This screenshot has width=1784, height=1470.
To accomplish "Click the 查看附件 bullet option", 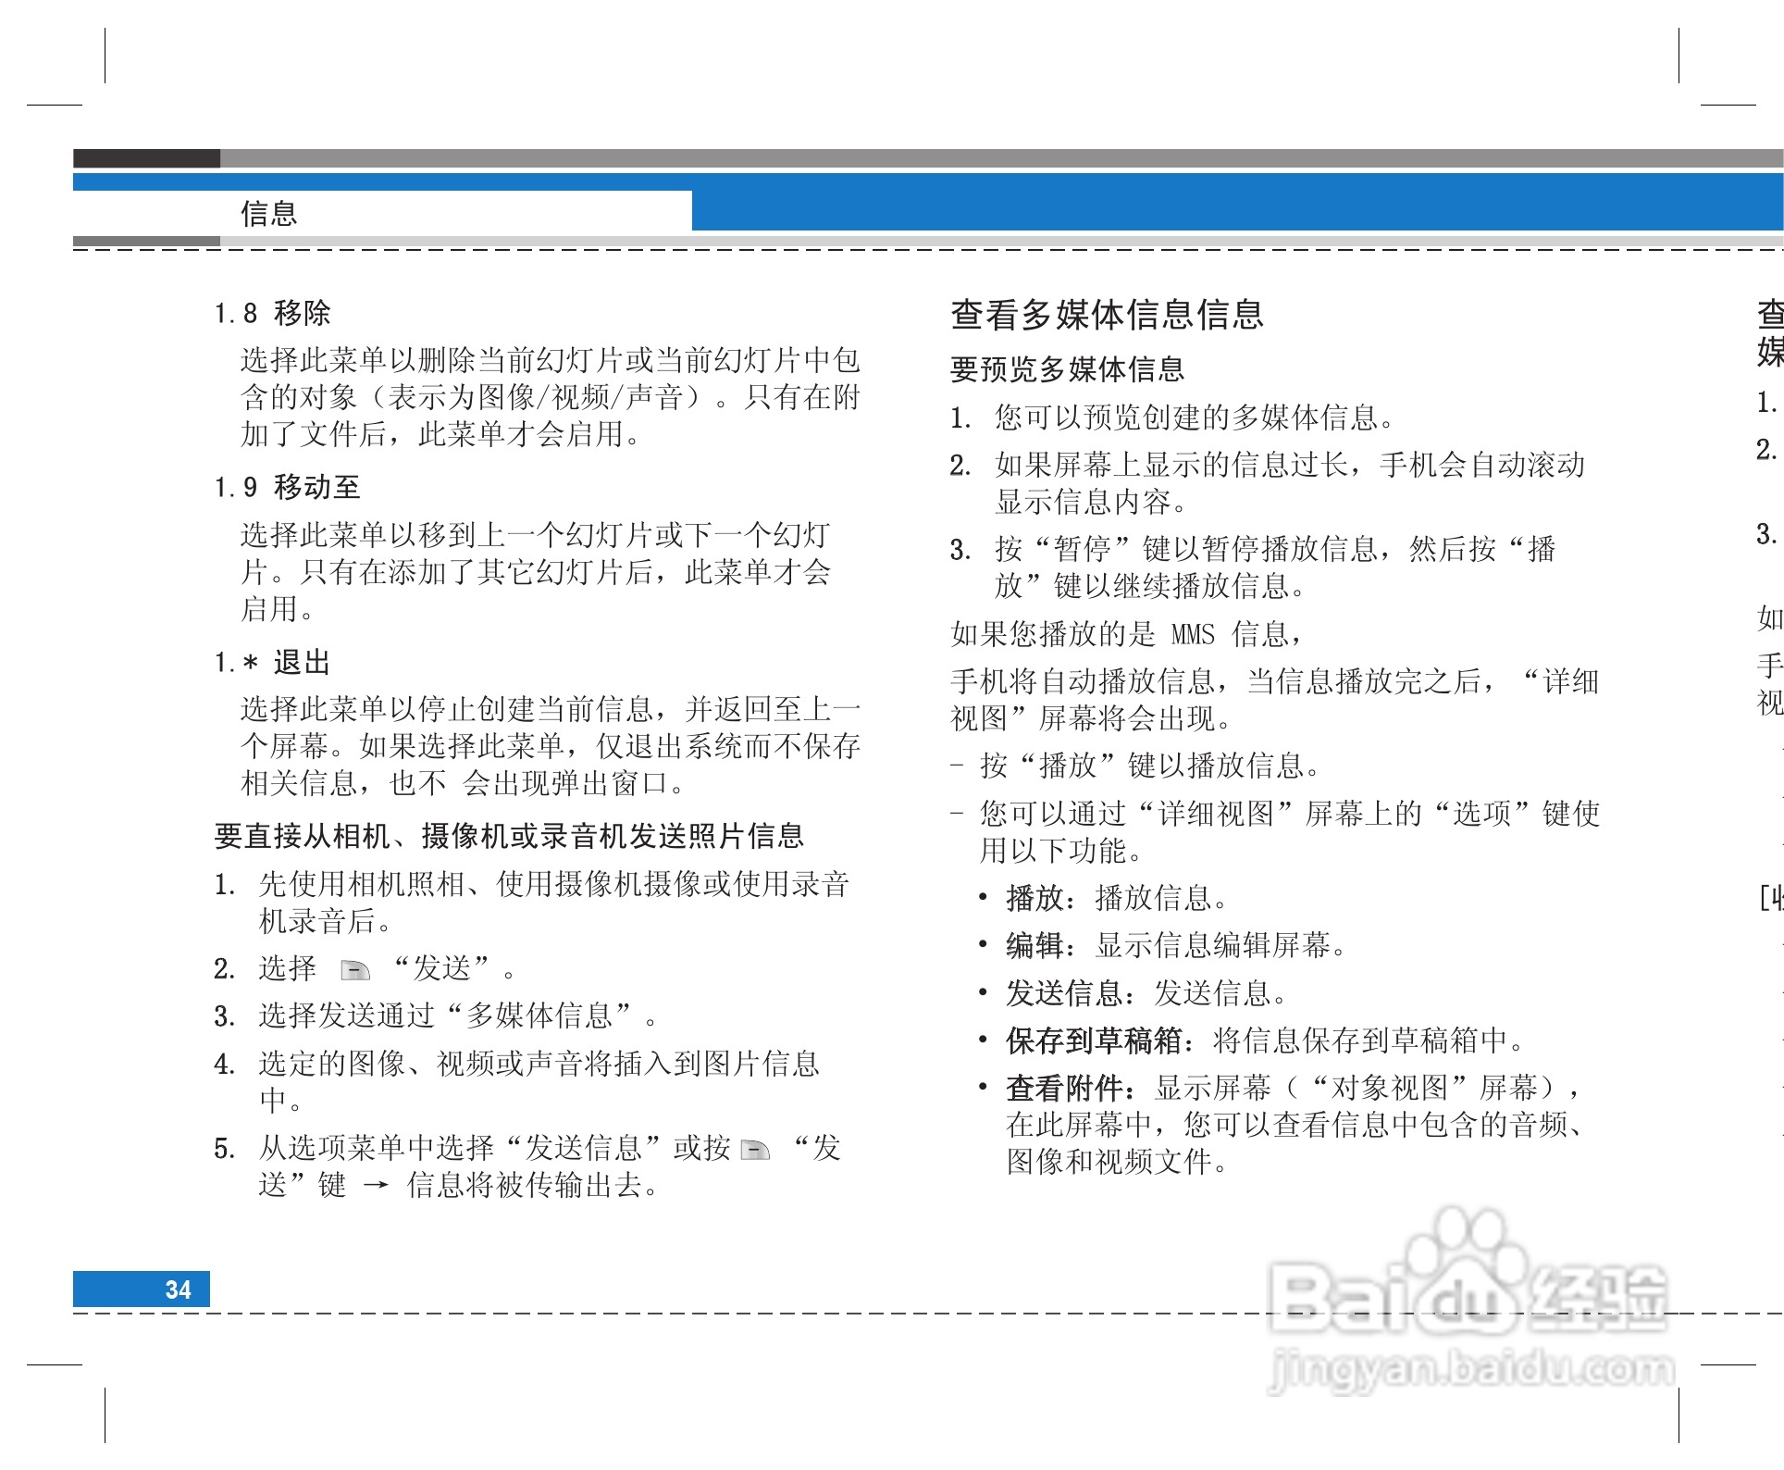I will [1064, 1088].
